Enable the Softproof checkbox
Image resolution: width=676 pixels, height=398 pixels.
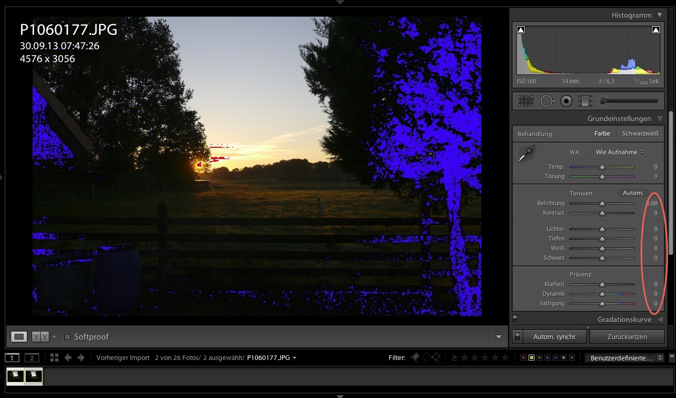pyautogui.click(x=68, y=337)
